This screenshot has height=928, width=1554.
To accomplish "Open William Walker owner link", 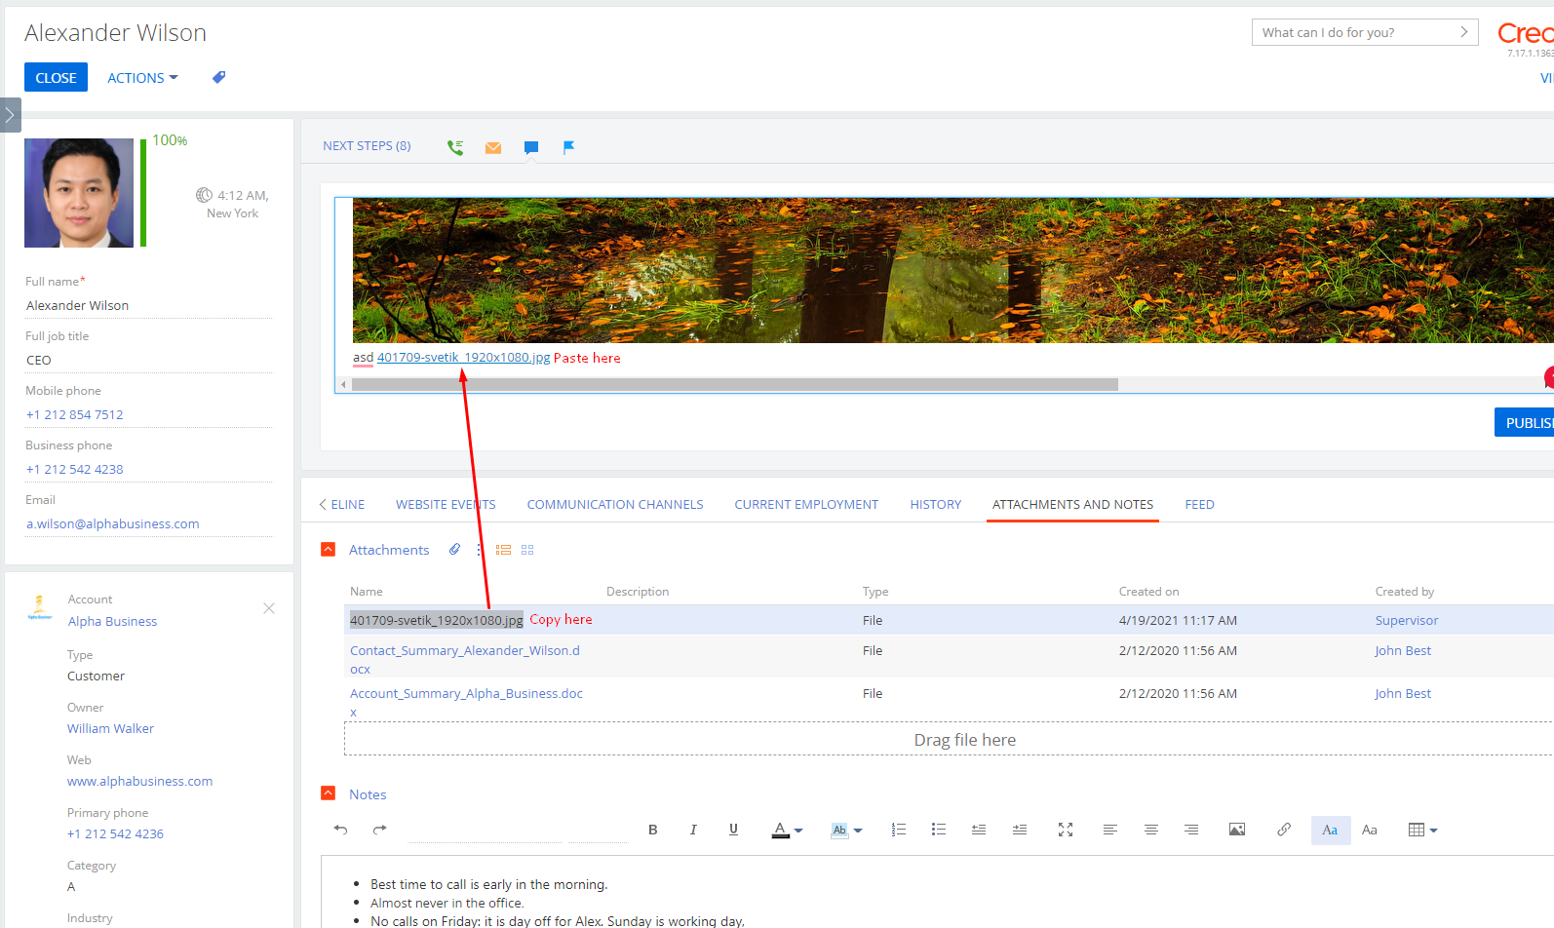I will point(110,728).
